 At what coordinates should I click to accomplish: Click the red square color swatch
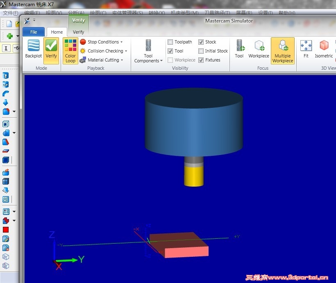point(6,230)
